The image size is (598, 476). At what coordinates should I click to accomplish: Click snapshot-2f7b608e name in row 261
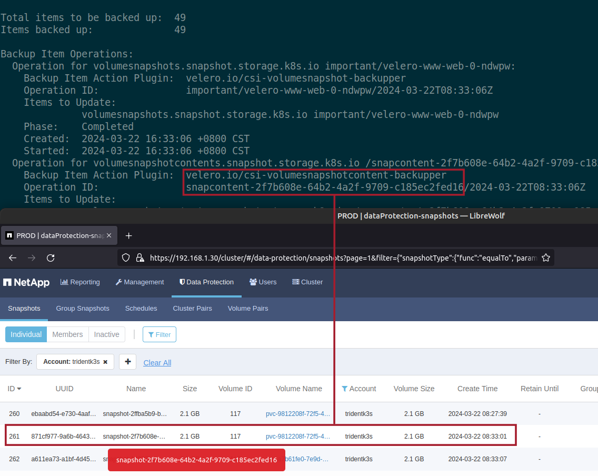pyautogui.click(x=134, y=437)
